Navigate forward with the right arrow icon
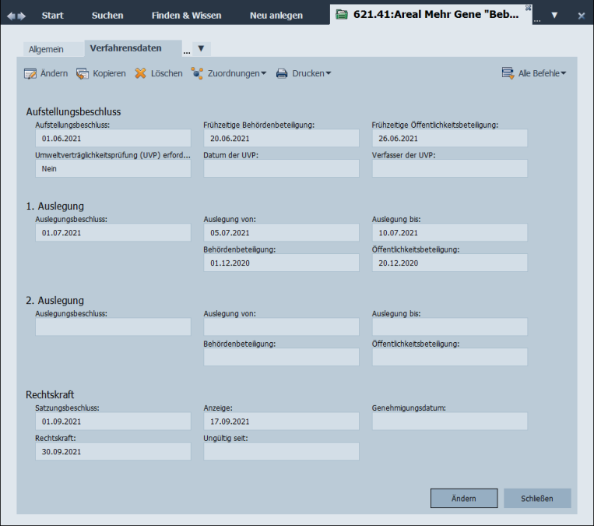 tap(22, 16)
